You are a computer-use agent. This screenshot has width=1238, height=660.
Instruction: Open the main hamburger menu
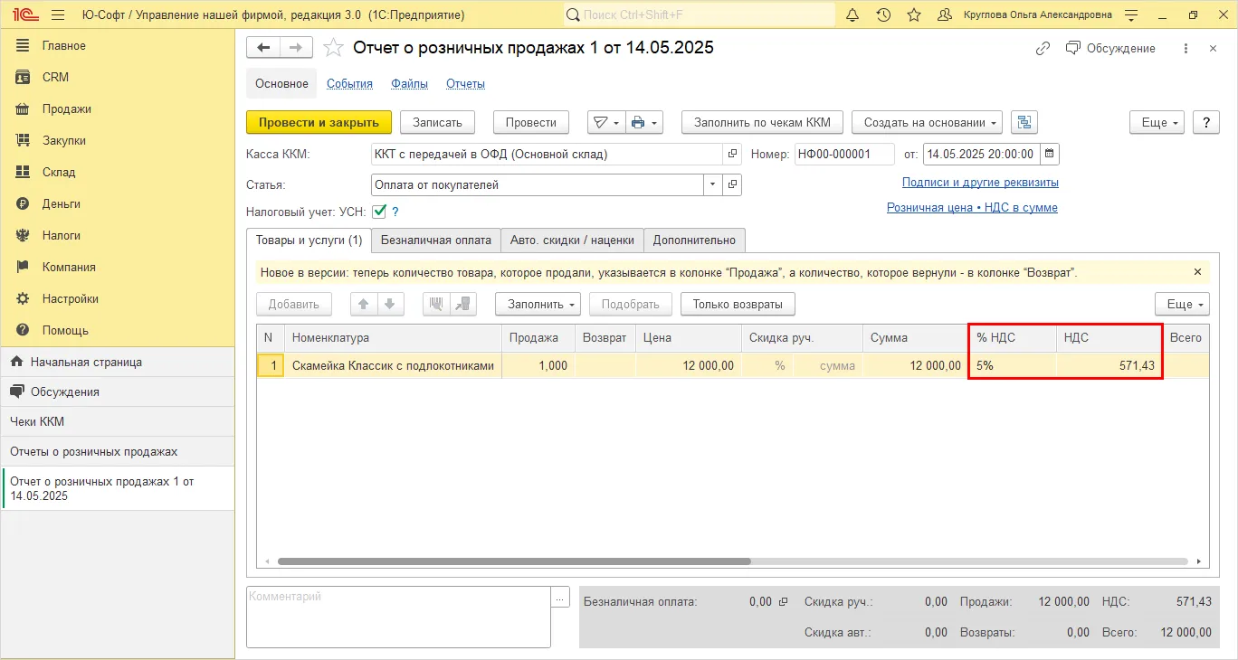pyautogui.click(x=58, y=15)
